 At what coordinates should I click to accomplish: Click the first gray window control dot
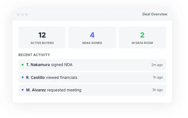pyautogui.click(x=18, y=14)
